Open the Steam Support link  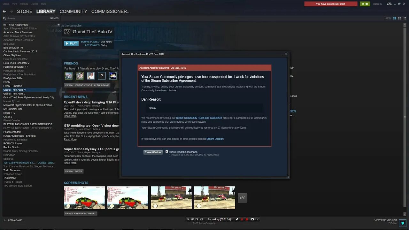[x=215, y=139]
